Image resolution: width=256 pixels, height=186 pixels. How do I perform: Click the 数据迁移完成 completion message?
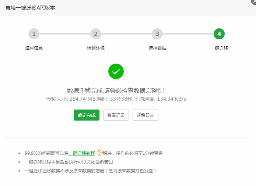tap(116, 90)
